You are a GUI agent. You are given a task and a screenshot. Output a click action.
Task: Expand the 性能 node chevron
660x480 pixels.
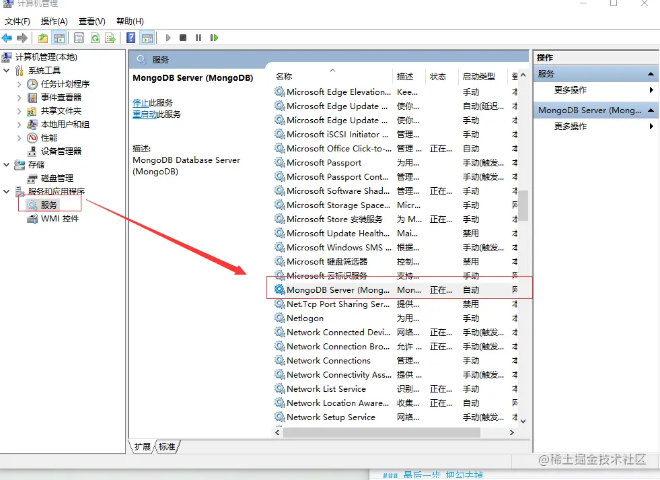click(x=19, y=138)
